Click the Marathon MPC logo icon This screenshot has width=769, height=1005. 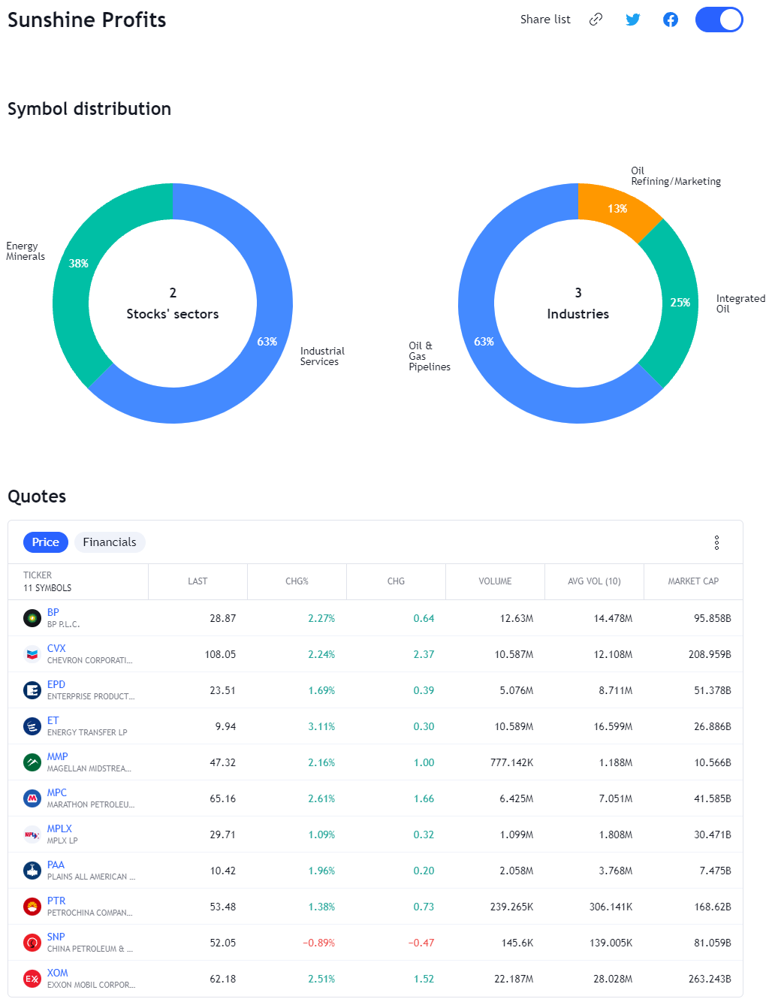[x=32, y=798]
